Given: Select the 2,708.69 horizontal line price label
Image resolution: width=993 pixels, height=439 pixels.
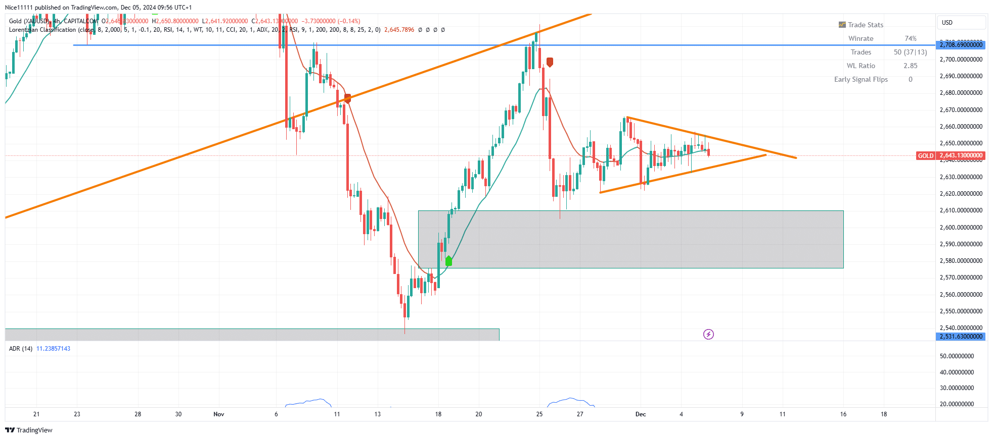Looking at the screenshot, I should click(961, 45).
